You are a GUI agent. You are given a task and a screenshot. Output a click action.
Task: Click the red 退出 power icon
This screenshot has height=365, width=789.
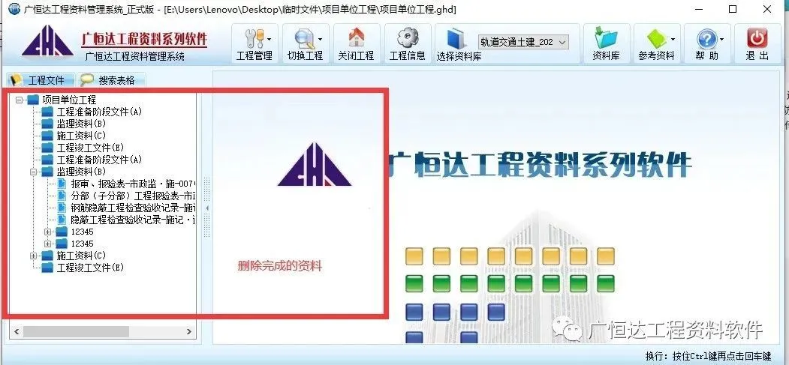pos(757,39)
